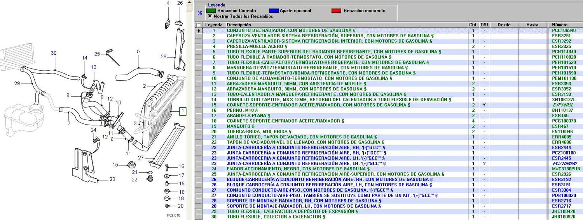583x220 pixels.
Task: Click the Ctd. column header
Action: pyautogui.click(x=473, y=25)
